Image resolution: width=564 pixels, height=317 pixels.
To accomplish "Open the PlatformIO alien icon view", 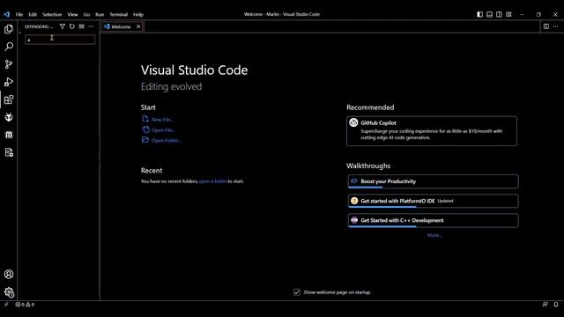I will (x=9, y=117).
